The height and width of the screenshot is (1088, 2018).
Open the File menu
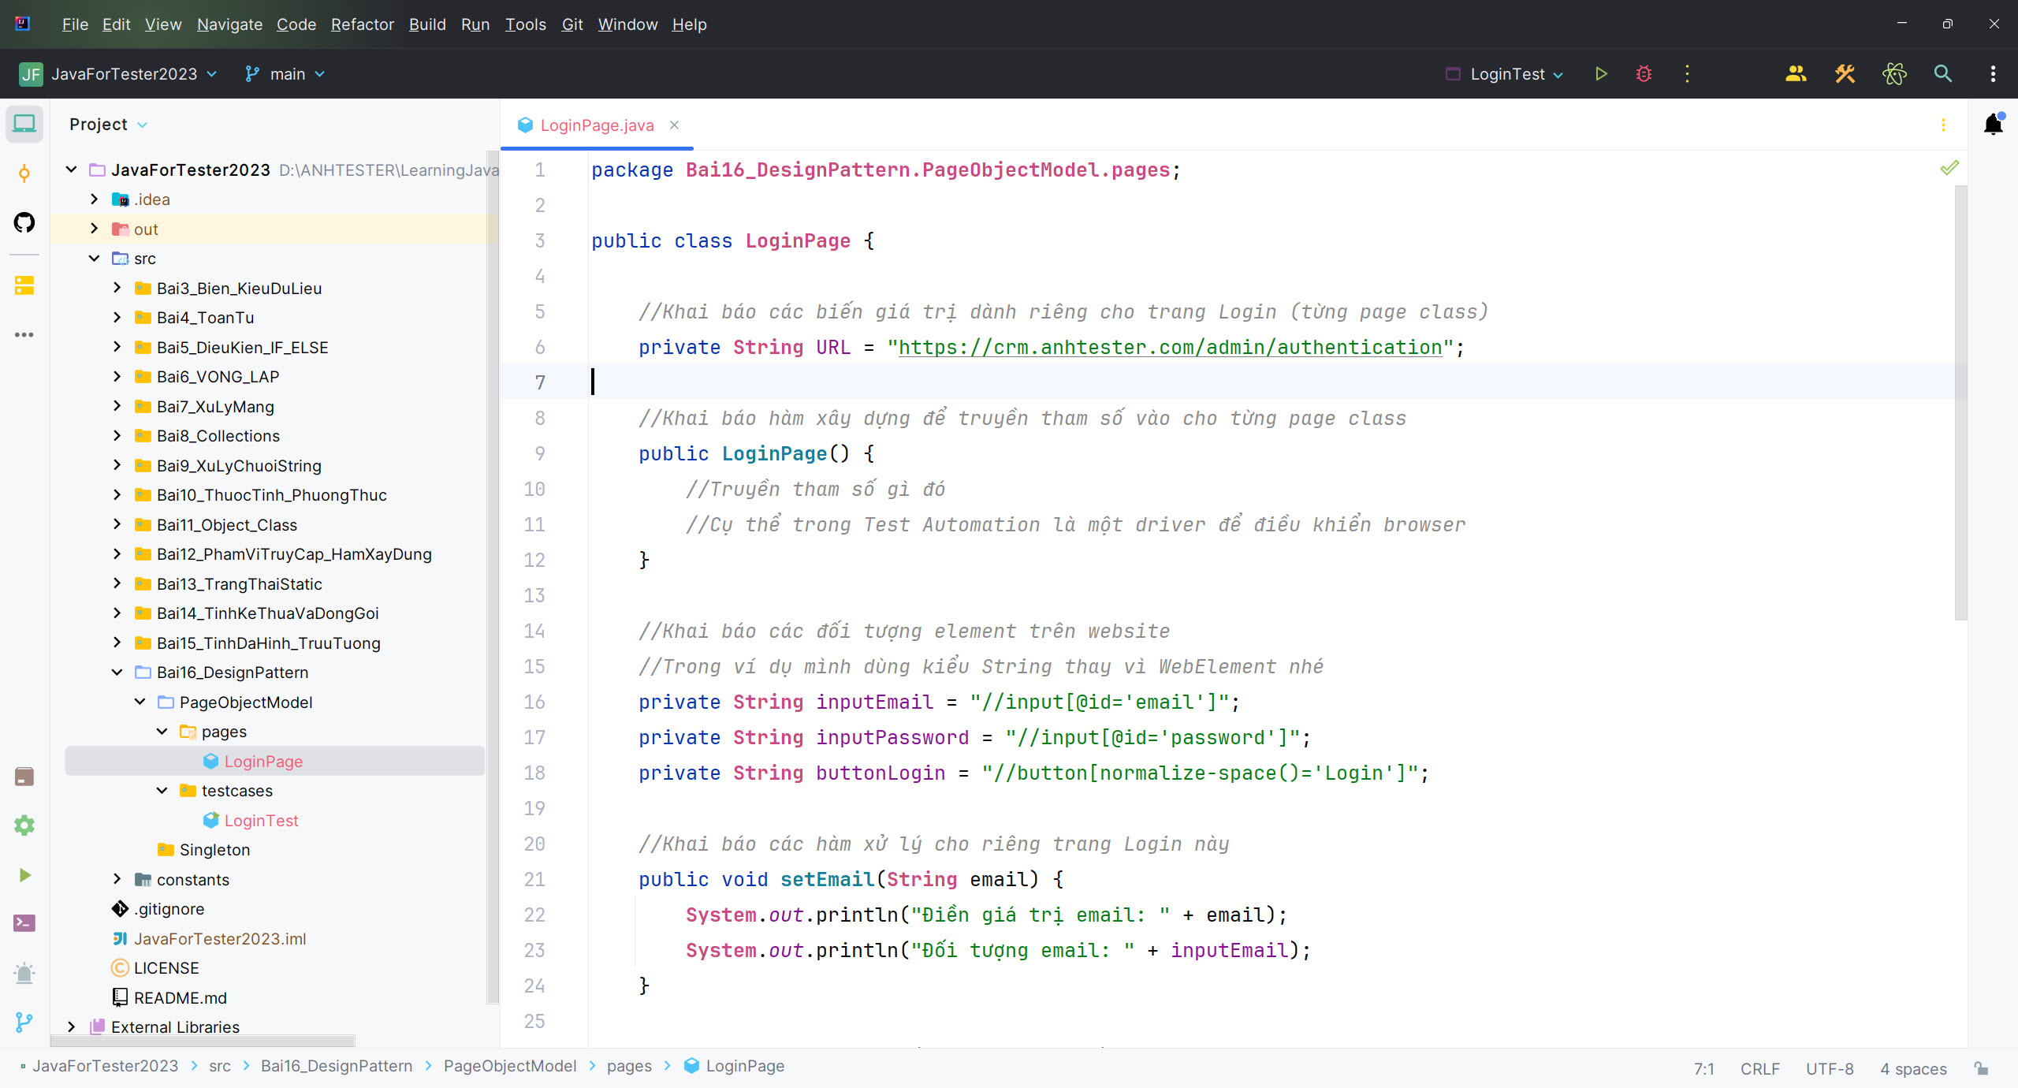(x=75, y=24)
